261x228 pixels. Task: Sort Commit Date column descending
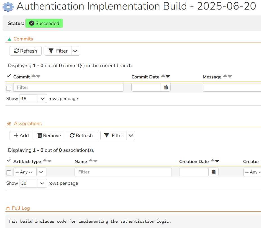pyautogui.click(x=168, y=76)
